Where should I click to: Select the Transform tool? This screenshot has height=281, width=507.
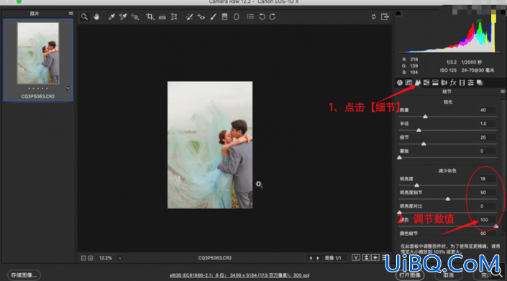pyautogui.click(x=174, y=17)
